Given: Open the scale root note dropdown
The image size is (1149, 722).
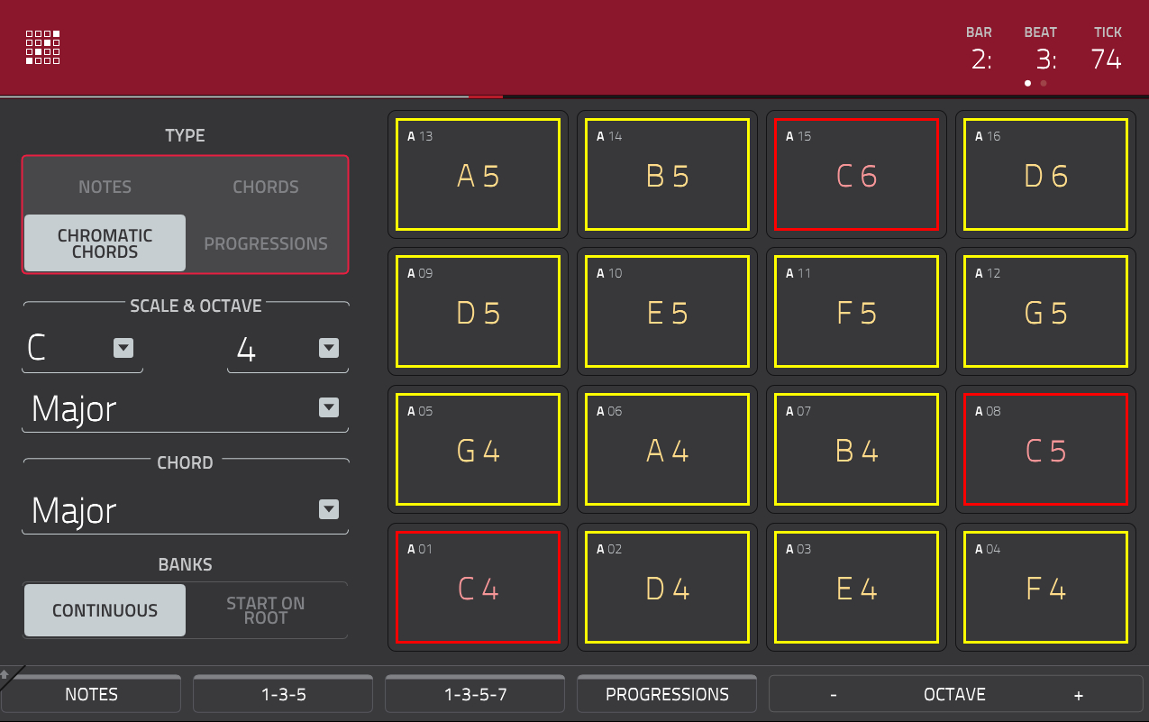Looking at the screenshot, I should click(123, 349).
